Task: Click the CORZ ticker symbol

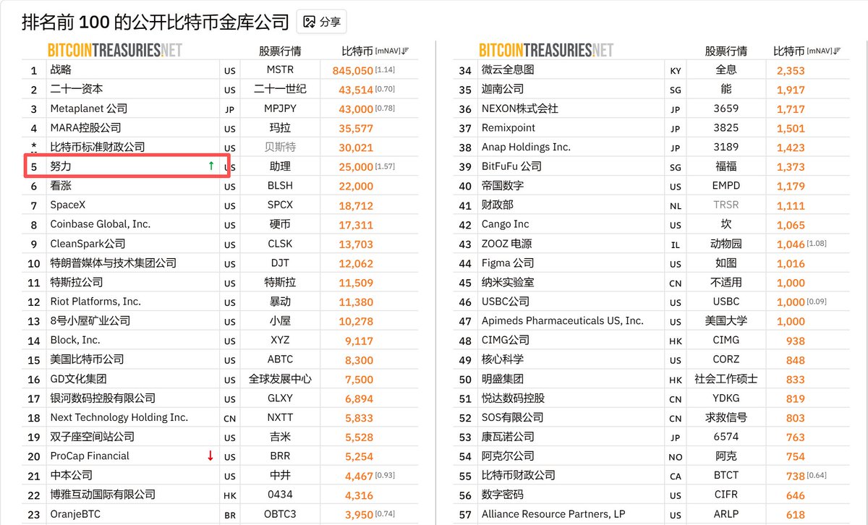Action: [726, 359]
